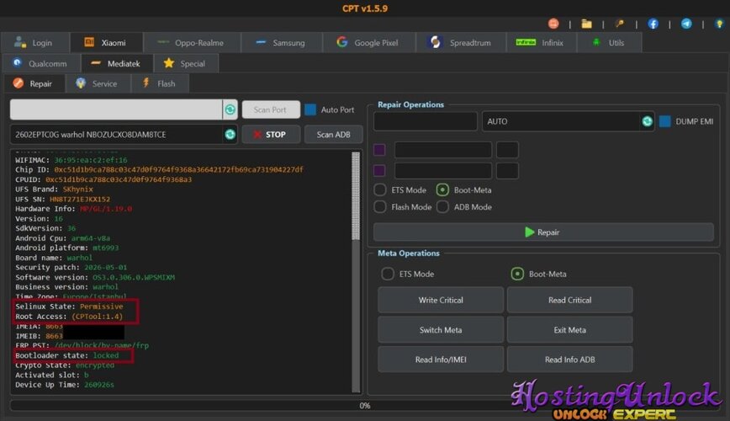Click the "UFS Brand: SKhynix" log line
Viewport: 730px width, 421px height.
tap(54, 189)
